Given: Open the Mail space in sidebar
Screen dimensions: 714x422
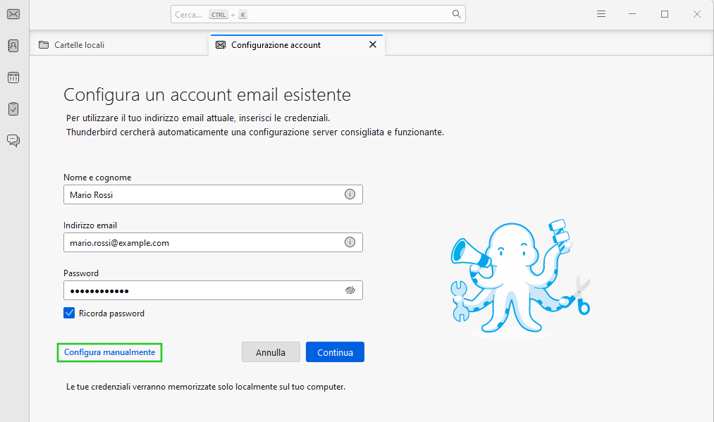Looking at the screenshot, I should click(x=13, y=14).
